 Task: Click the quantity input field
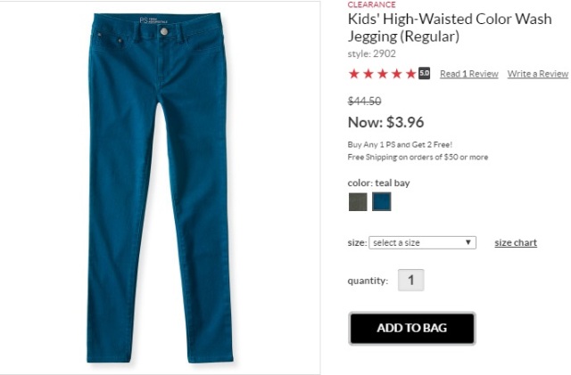[410, 280]
